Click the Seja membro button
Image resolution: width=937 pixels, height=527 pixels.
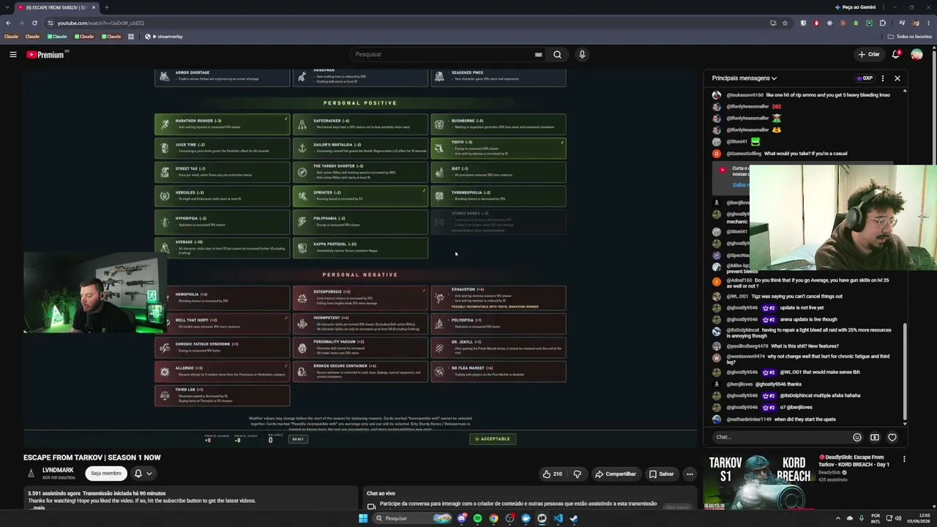[106, 473]
